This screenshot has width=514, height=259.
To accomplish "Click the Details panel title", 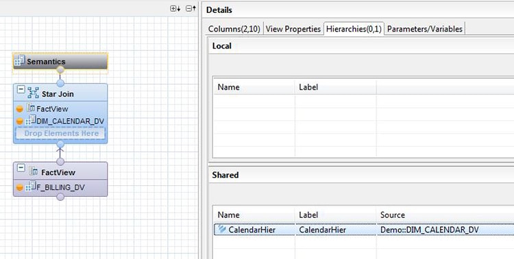I will pos(219,10).
